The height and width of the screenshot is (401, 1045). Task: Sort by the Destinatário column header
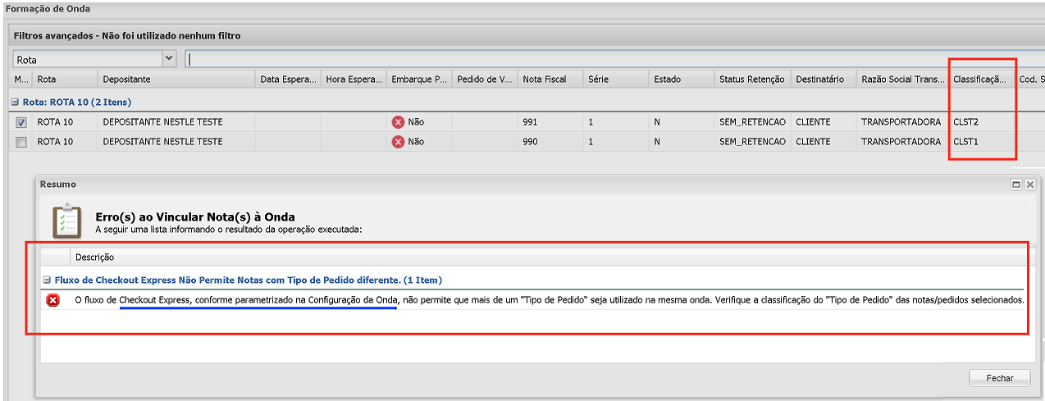pyautogui.click(x=824, y=80)
